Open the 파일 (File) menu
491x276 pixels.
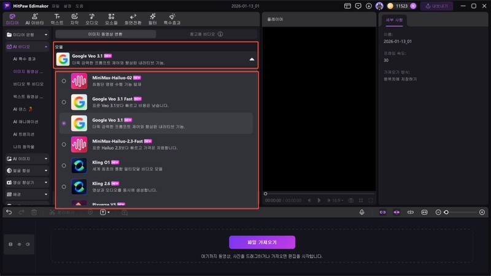point(55,6)
